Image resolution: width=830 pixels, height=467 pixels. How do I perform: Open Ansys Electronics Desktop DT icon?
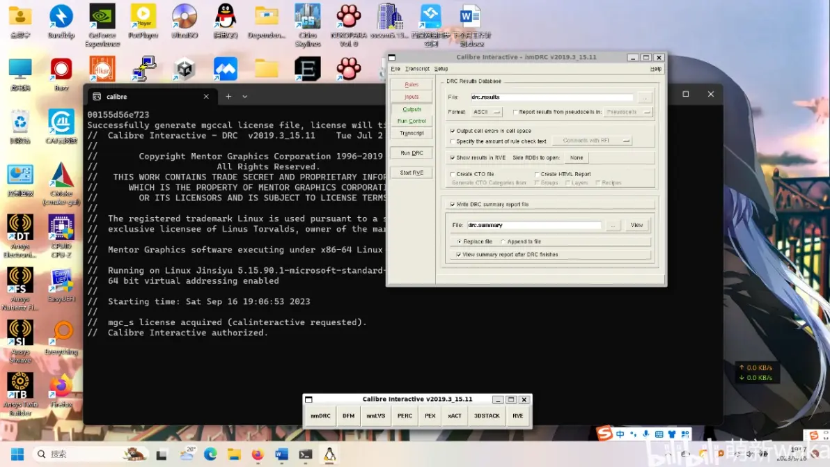tap(20, 237)
